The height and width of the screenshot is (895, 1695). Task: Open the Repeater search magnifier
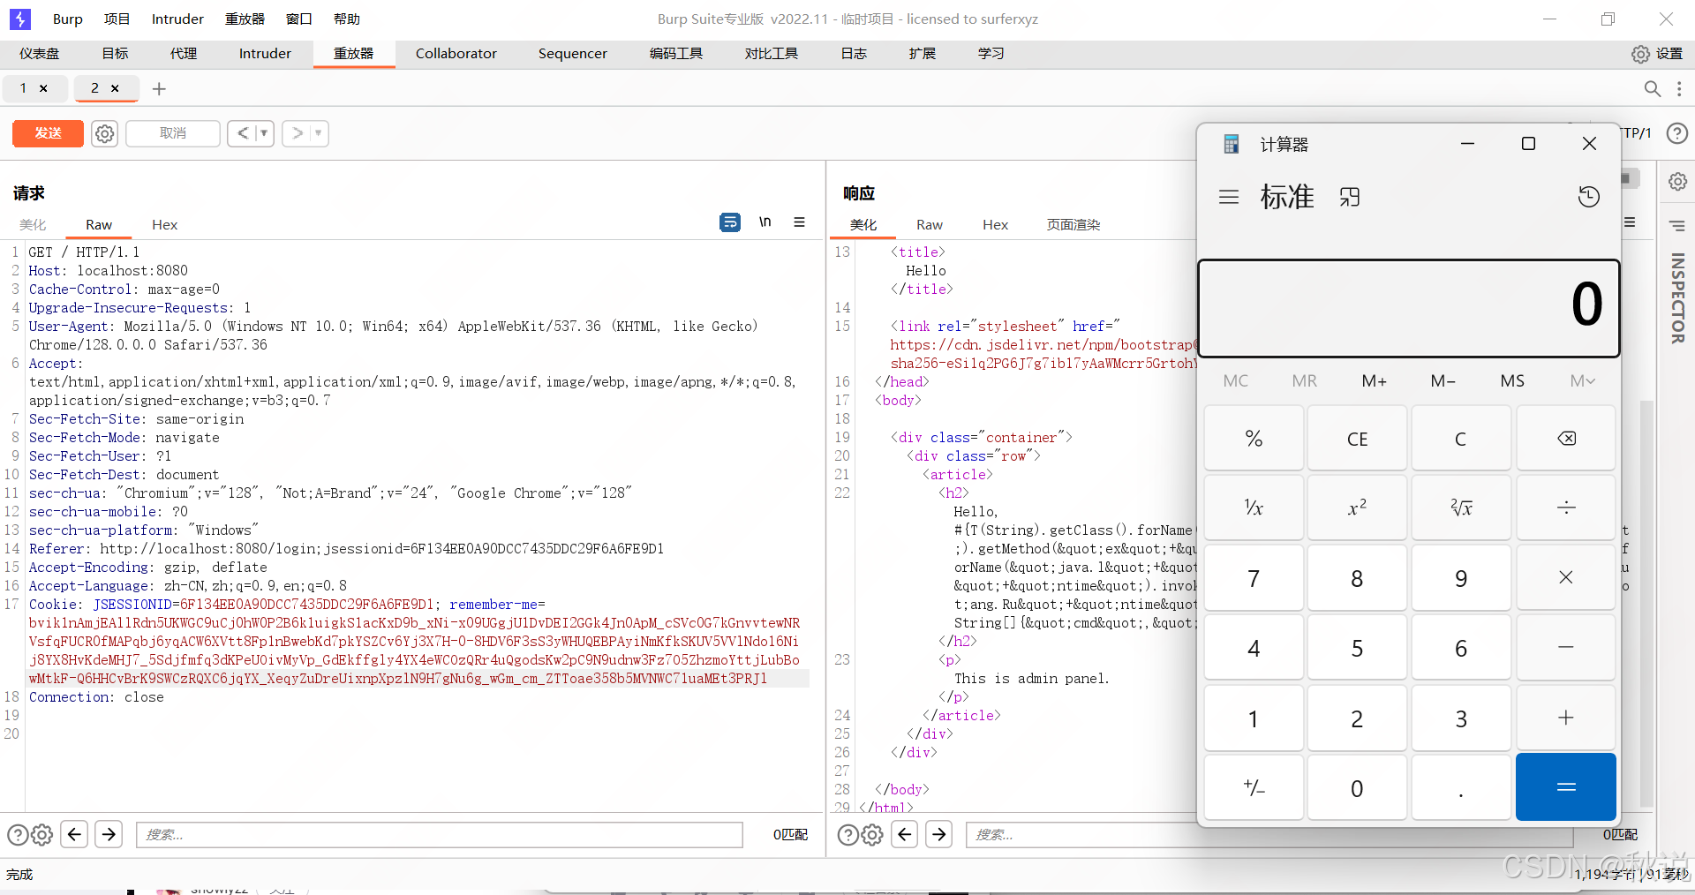pos(1652,88)
